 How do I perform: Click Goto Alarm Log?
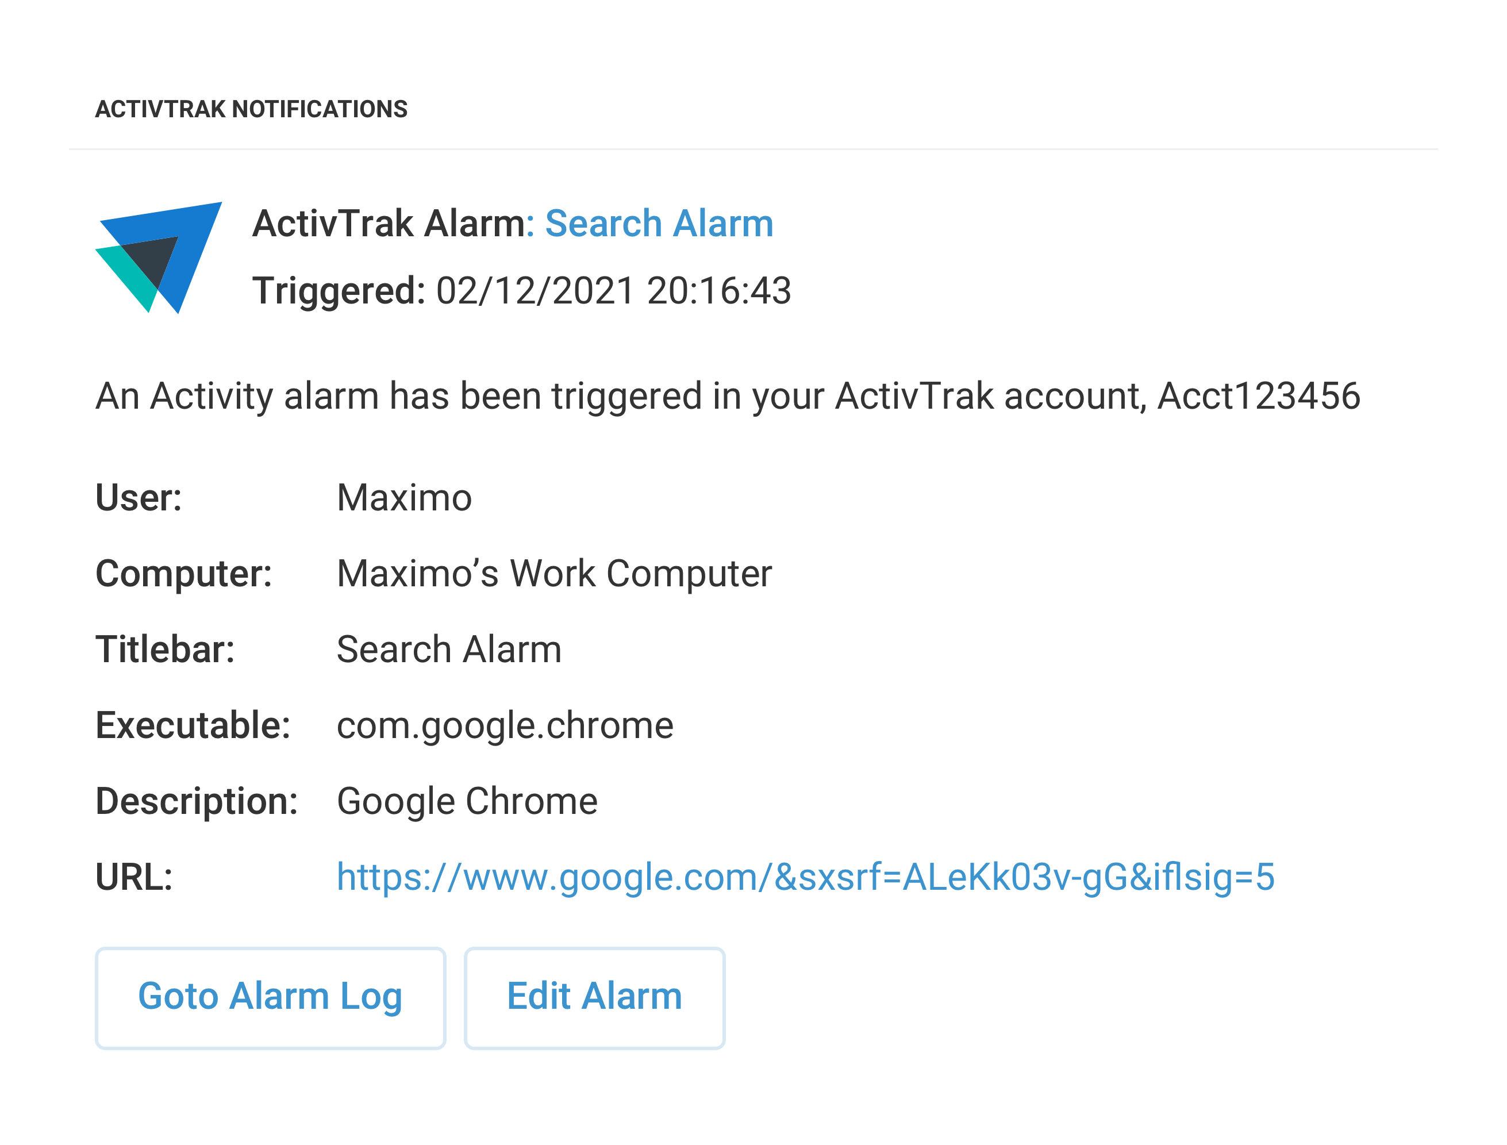(x=271, y=997)
